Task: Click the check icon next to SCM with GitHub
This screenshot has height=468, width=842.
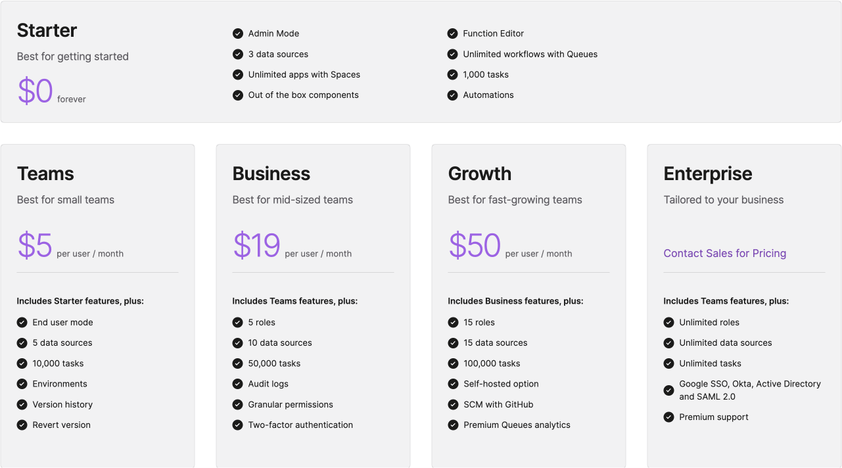Action: pyautogui.click(x=454, y=405)
